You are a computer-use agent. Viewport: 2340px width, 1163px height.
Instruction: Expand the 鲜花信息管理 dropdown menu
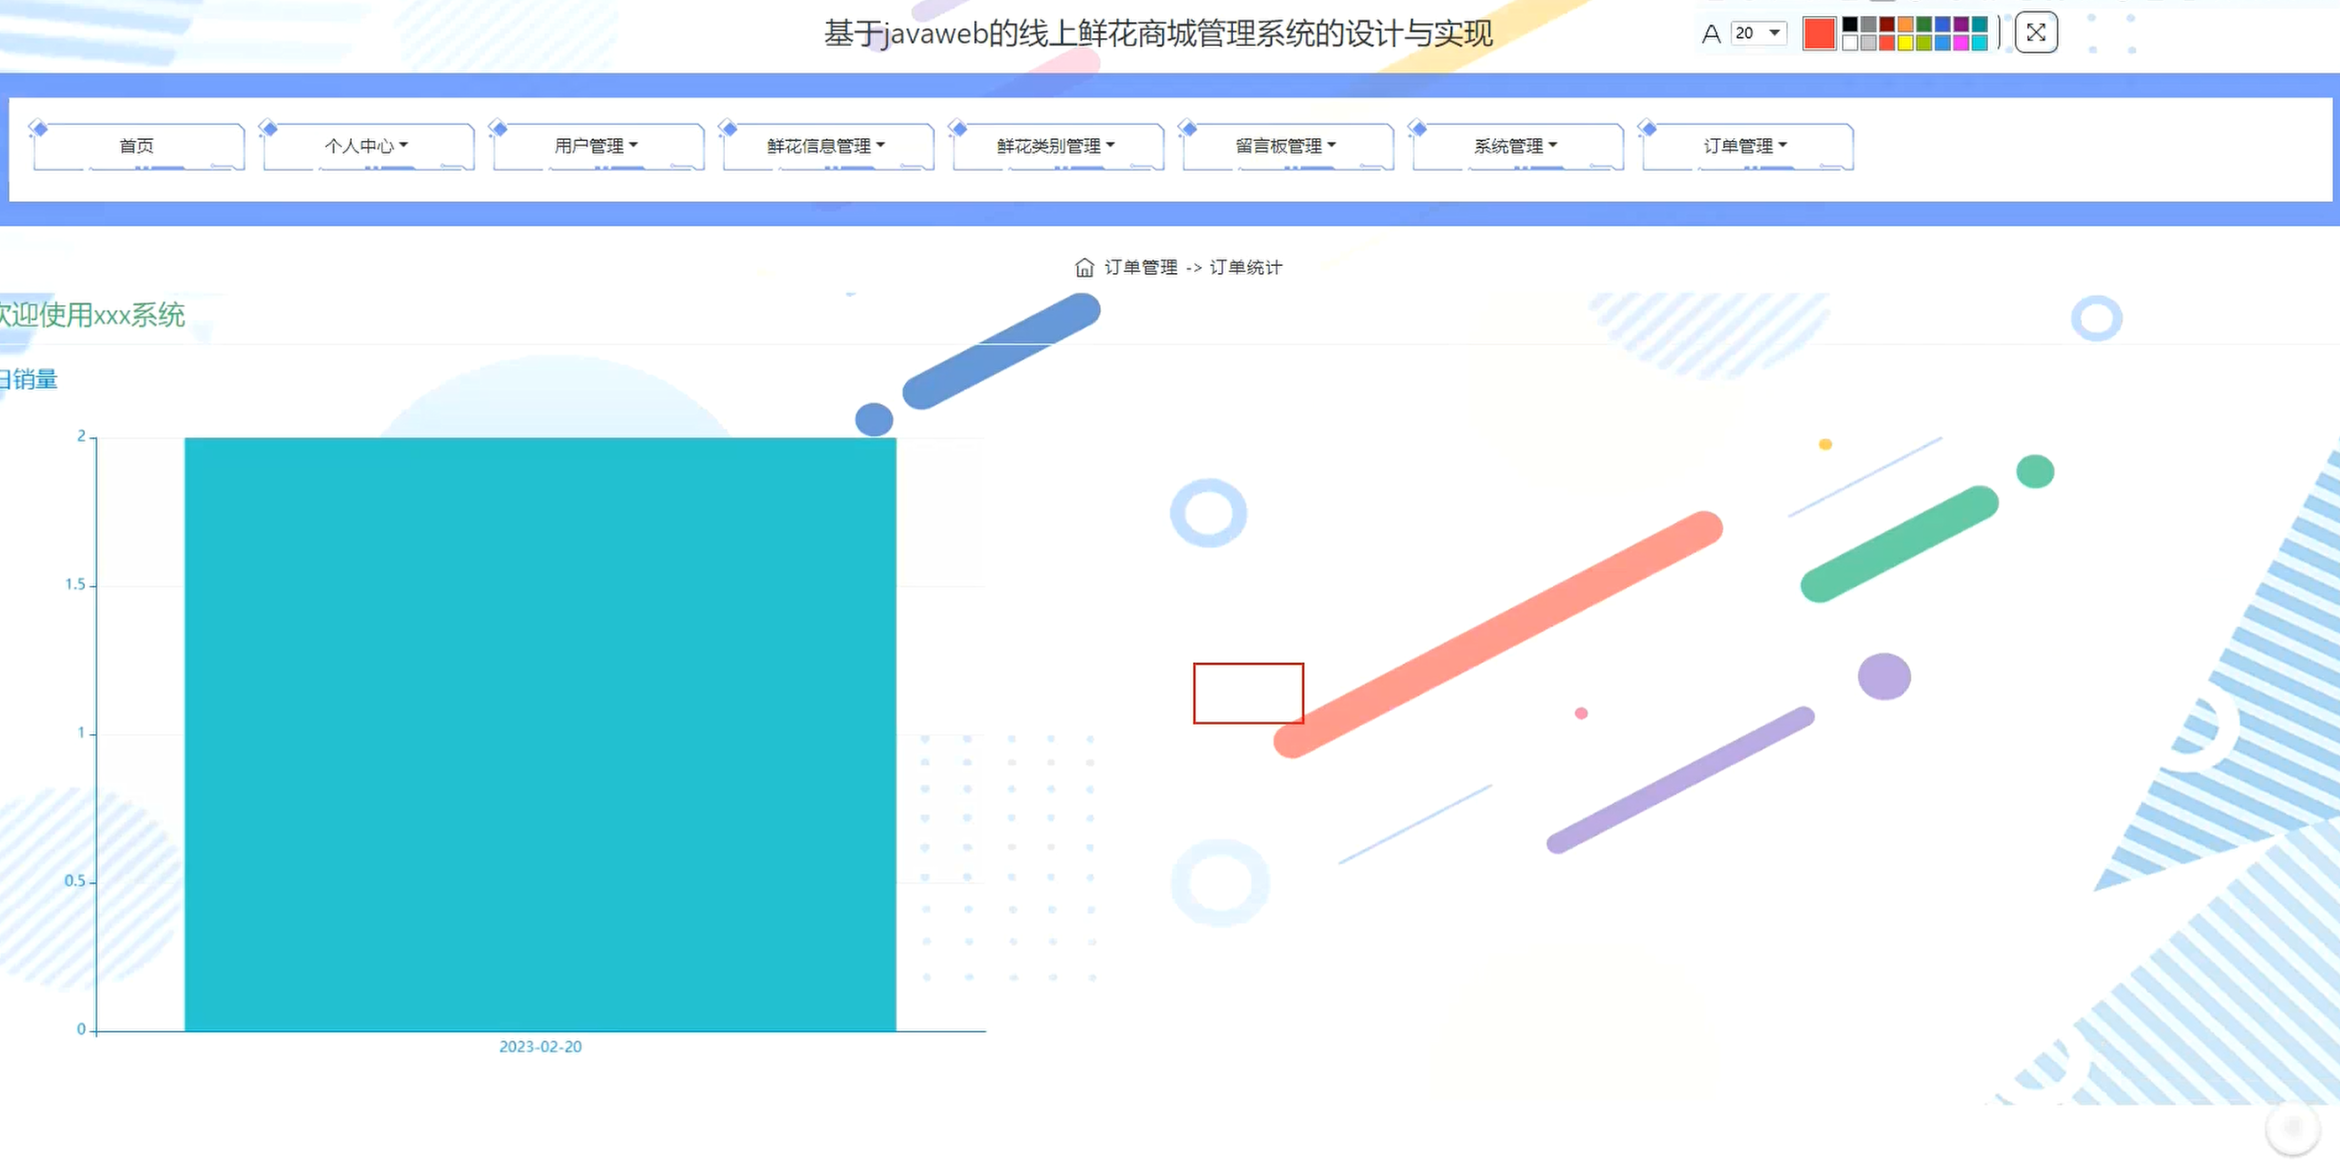[828, 146]
